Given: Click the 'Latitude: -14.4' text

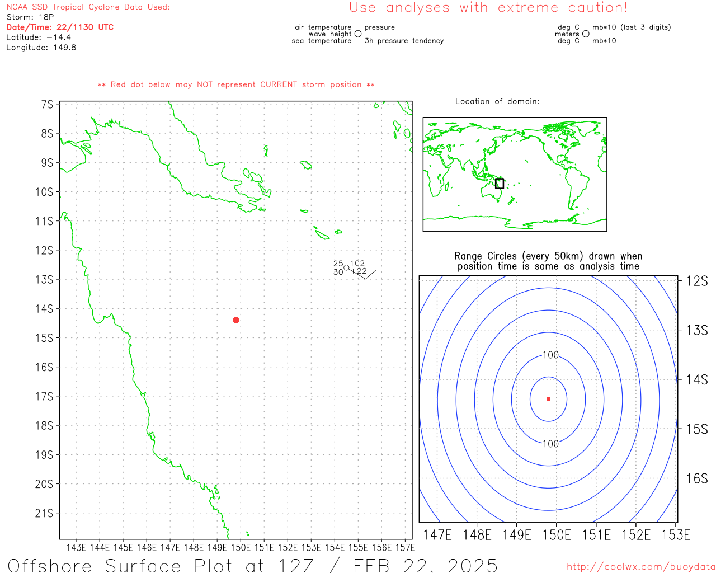Looking at the screenshot, I should [x=39, y=37].
